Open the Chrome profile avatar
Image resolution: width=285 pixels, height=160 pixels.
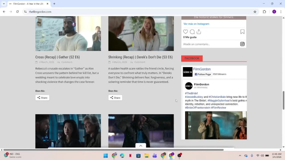pos(274,12)
